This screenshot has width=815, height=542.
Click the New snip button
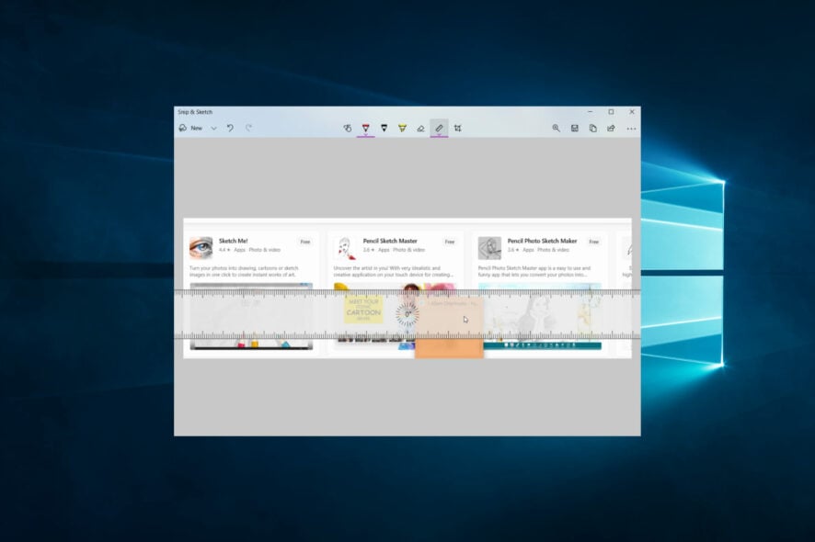point(190,129)
